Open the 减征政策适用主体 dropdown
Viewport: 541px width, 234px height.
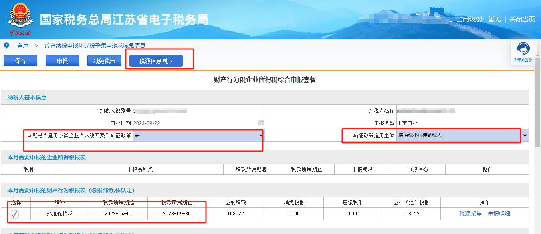click(462, 135)
